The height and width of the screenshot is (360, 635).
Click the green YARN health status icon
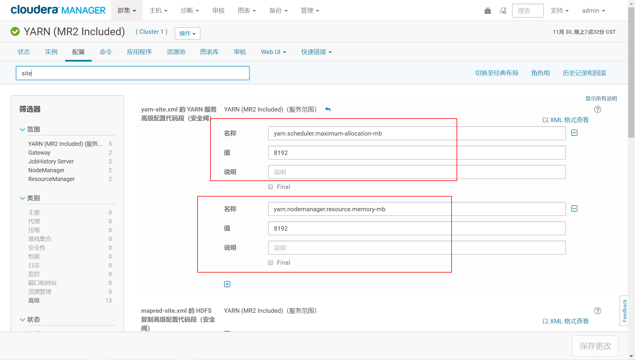click(15, 31)
